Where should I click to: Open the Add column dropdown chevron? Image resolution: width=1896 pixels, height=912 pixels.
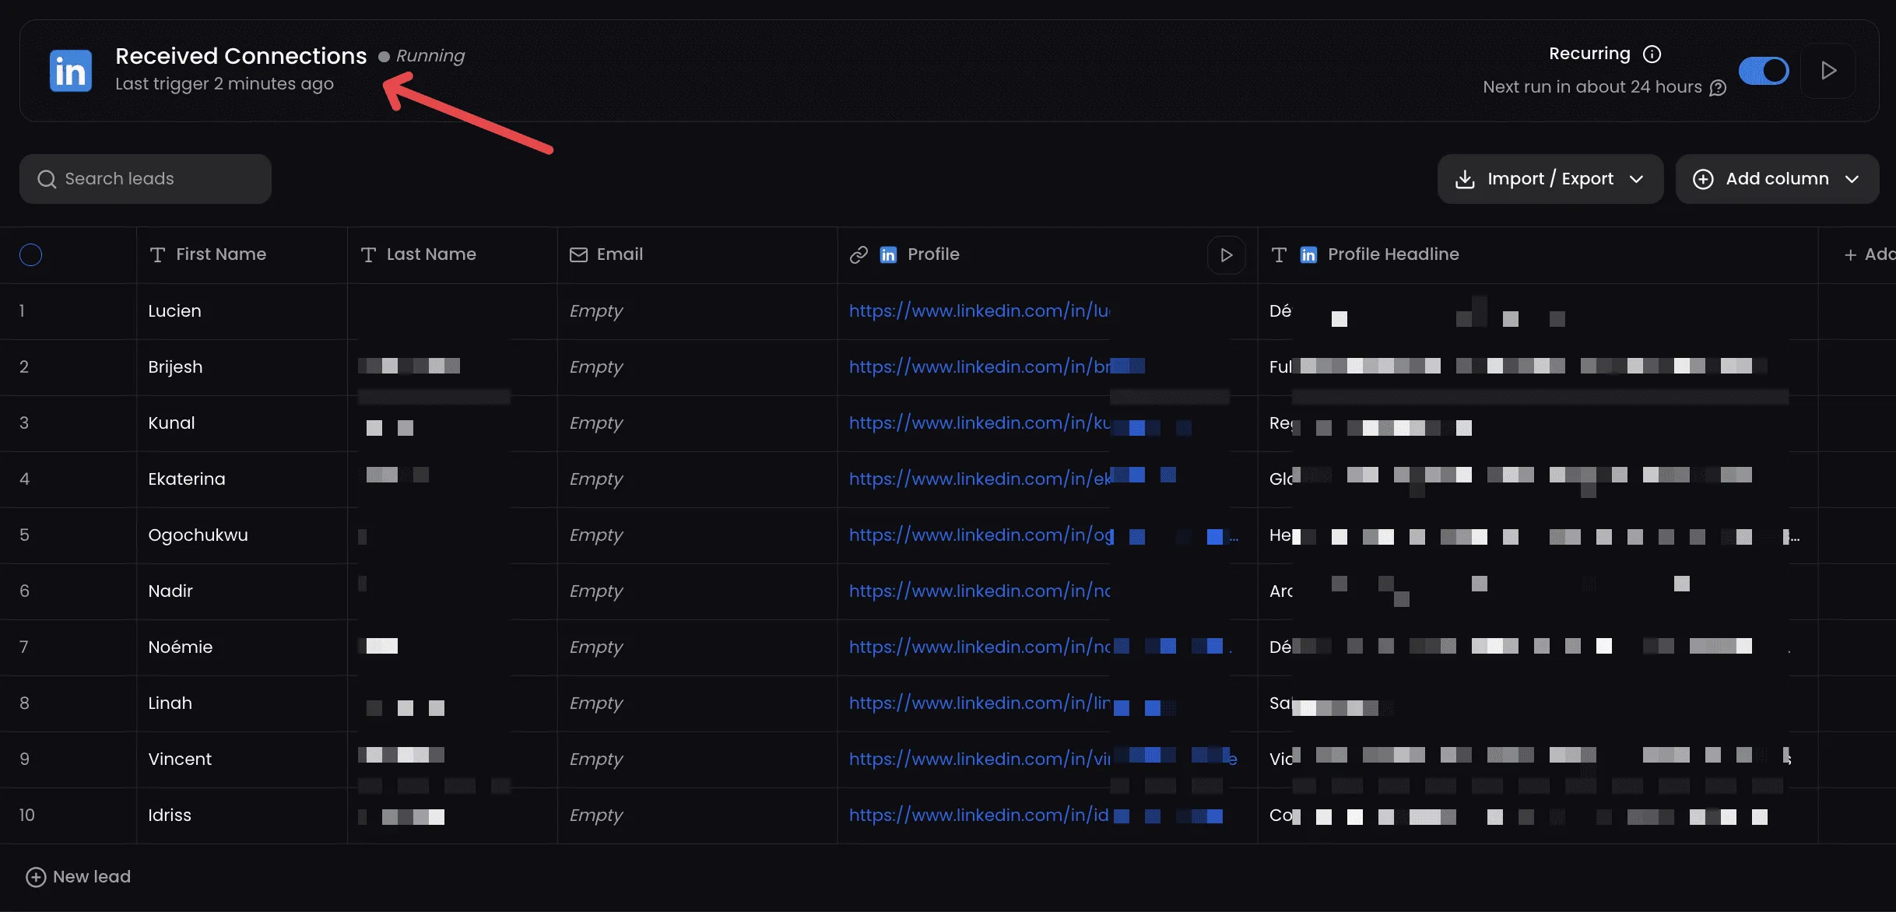point(1852,179)
